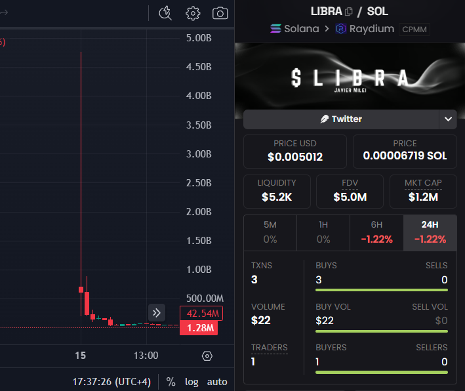Image resolution: width=465 pixels, height=391 pixels.
Task: Take a chart snapshot with camera icon
Action: click(220, 13)
